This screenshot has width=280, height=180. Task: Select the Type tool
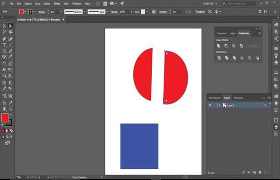[4, 45]
